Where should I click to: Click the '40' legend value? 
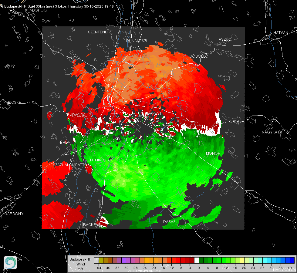click(290, 268)
